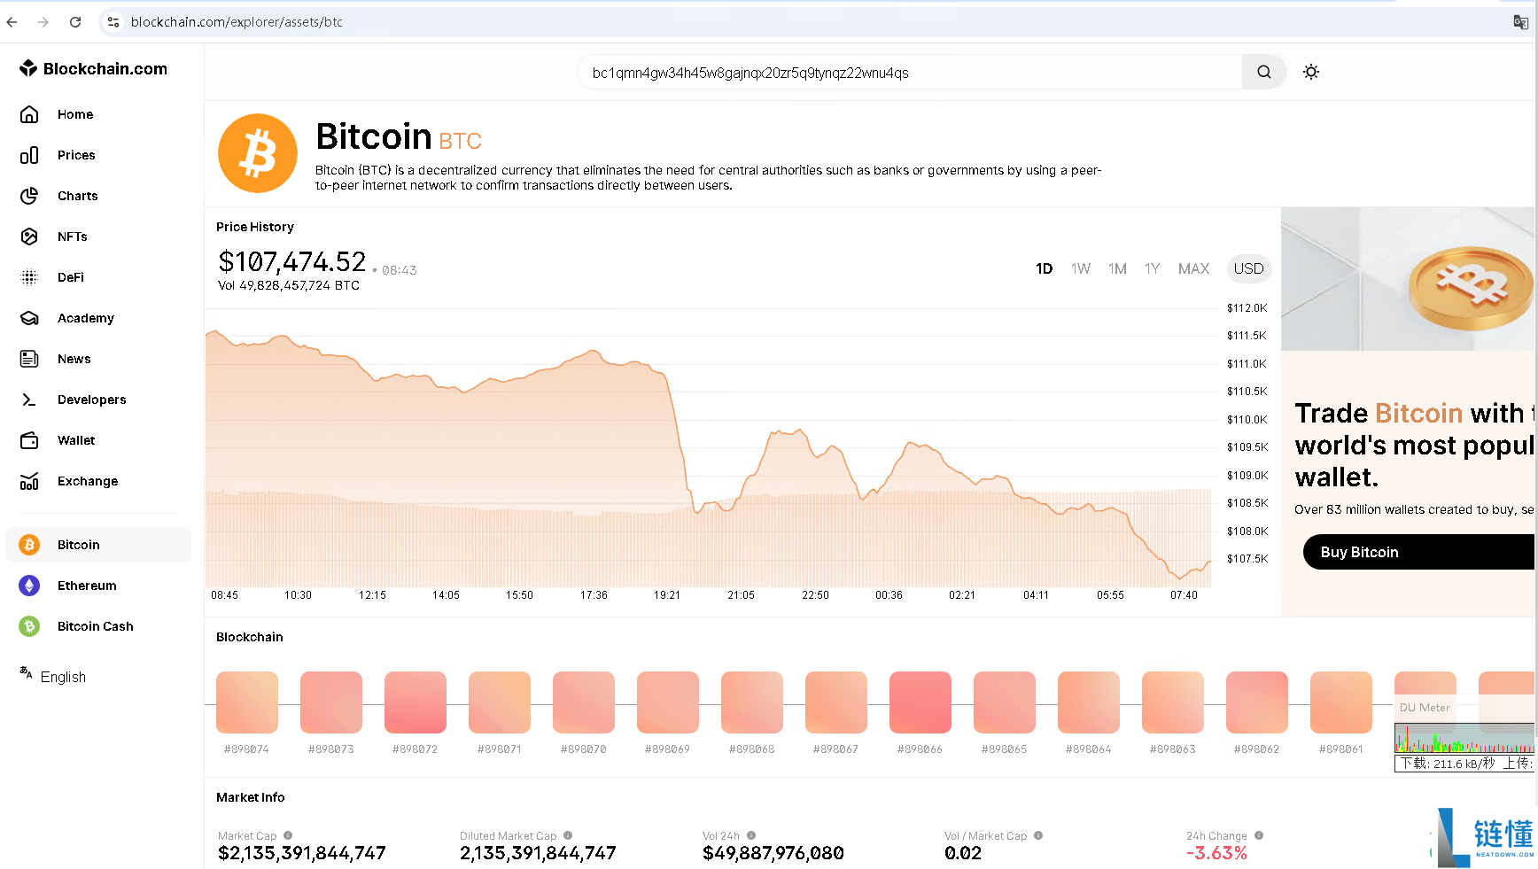The image size is (1538, 869).
Task: Open the Market Cap info icon
Action: (x=288, y=835)
